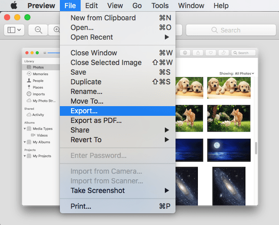279x225 pixels.
Task: Select the moon over ocean thumbnail
Action: point(229,150)
